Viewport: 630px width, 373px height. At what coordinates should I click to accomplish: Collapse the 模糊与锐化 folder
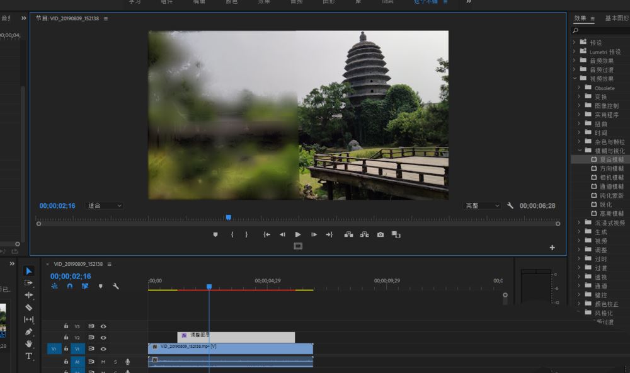click(580, 151)
